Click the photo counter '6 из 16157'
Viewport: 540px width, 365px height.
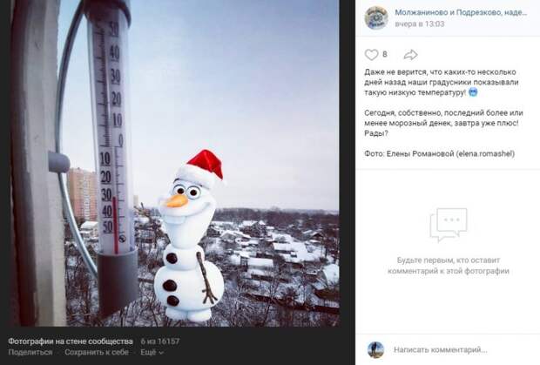[160, 341]
